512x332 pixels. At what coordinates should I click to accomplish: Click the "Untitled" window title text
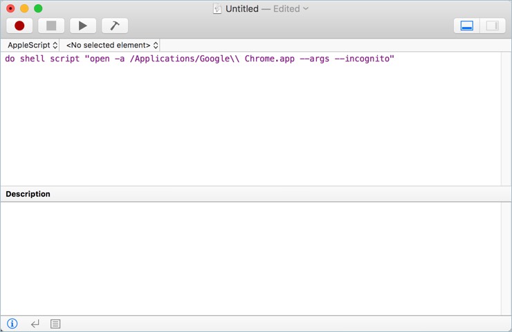241,9
